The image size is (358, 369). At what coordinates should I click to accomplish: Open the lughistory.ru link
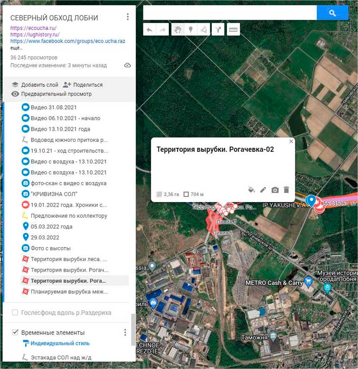coord(35,35)
